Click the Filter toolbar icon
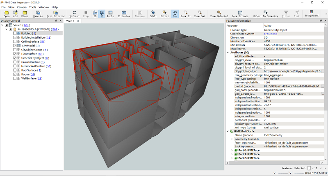The image size is (328, 176). (286, 14)
